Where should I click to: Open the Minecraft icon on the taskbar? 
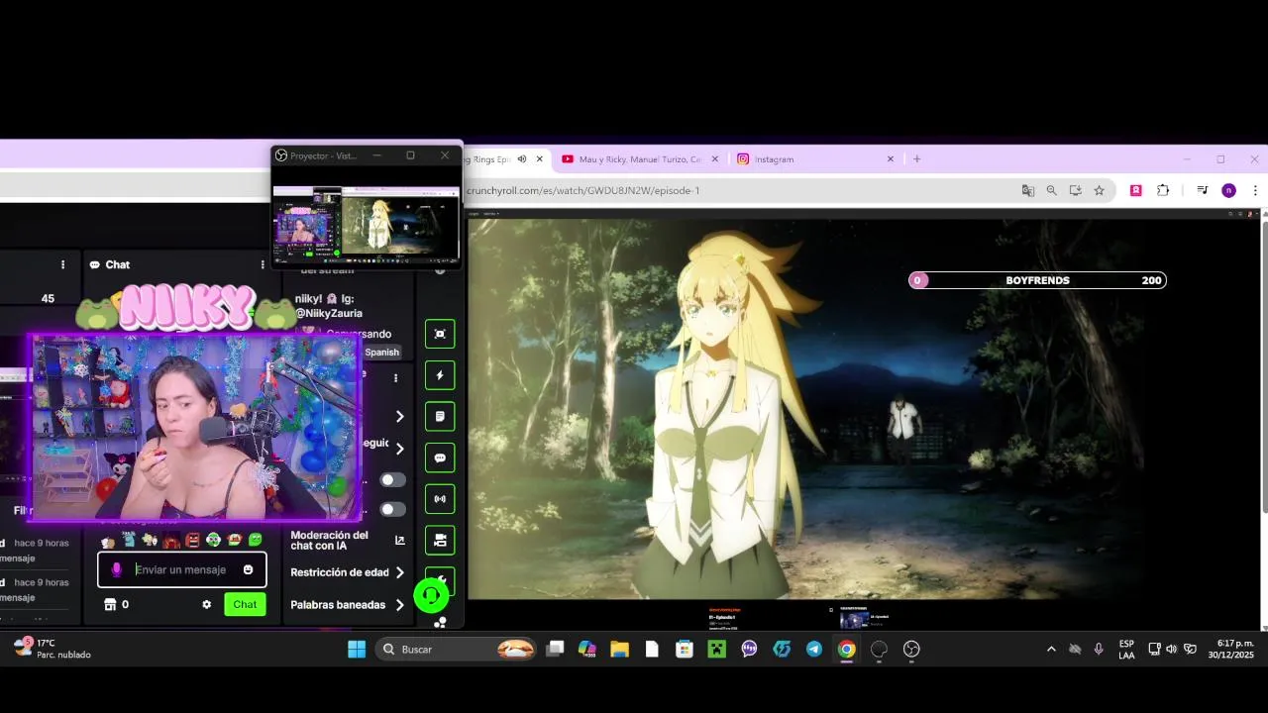click(x=716, y=649)
